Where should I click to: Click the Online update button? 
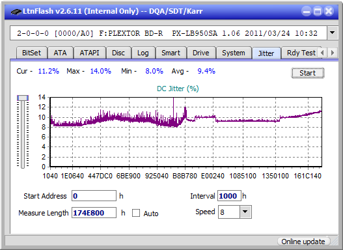(303, 242)
